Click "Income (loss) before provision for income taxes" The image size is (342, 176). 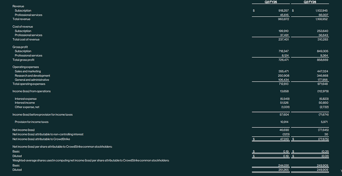pos(42,114)
